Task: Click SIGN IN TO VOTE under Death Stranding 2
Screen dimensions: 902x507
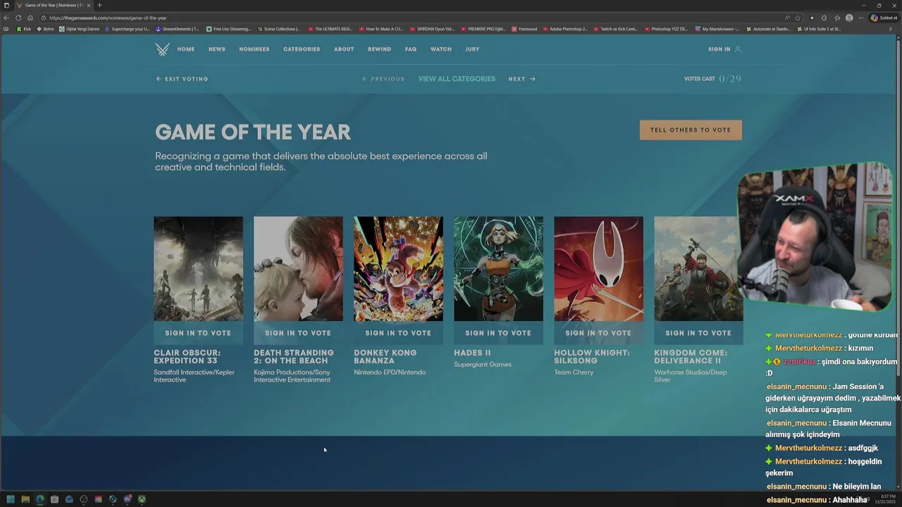Action: [298, 333]
